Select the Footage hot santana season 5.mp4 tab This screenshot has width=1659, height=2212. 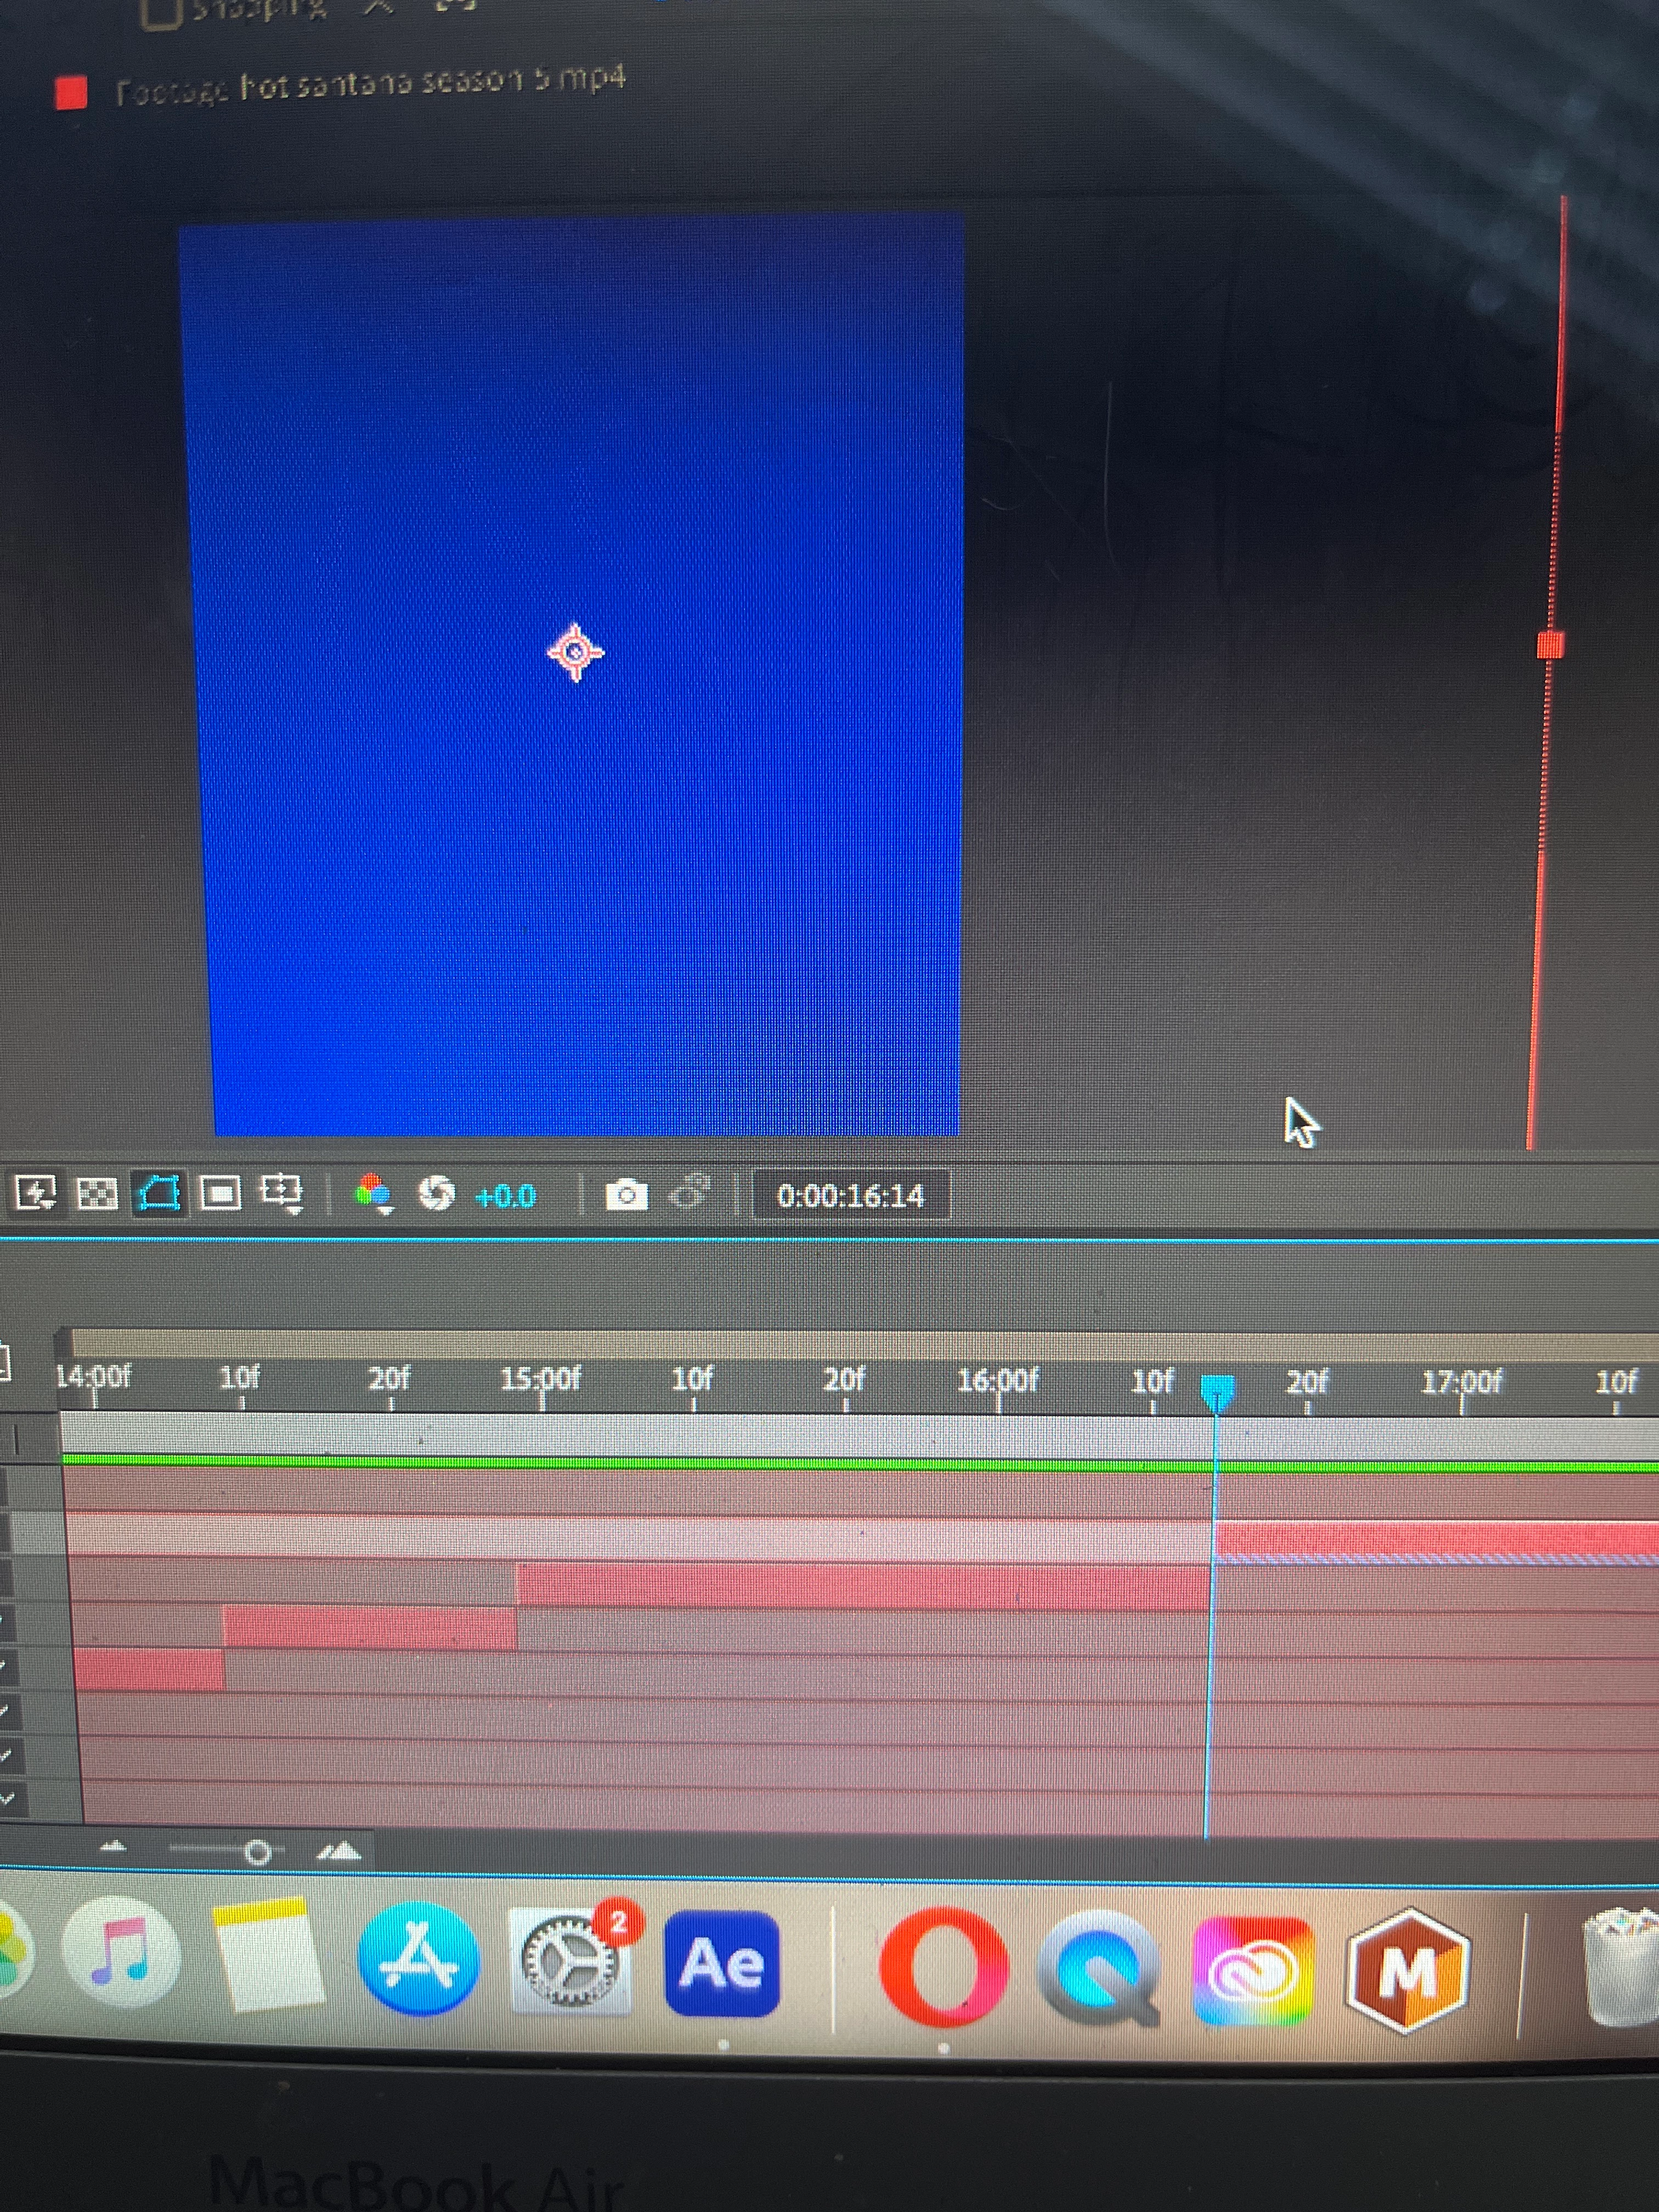370,84
